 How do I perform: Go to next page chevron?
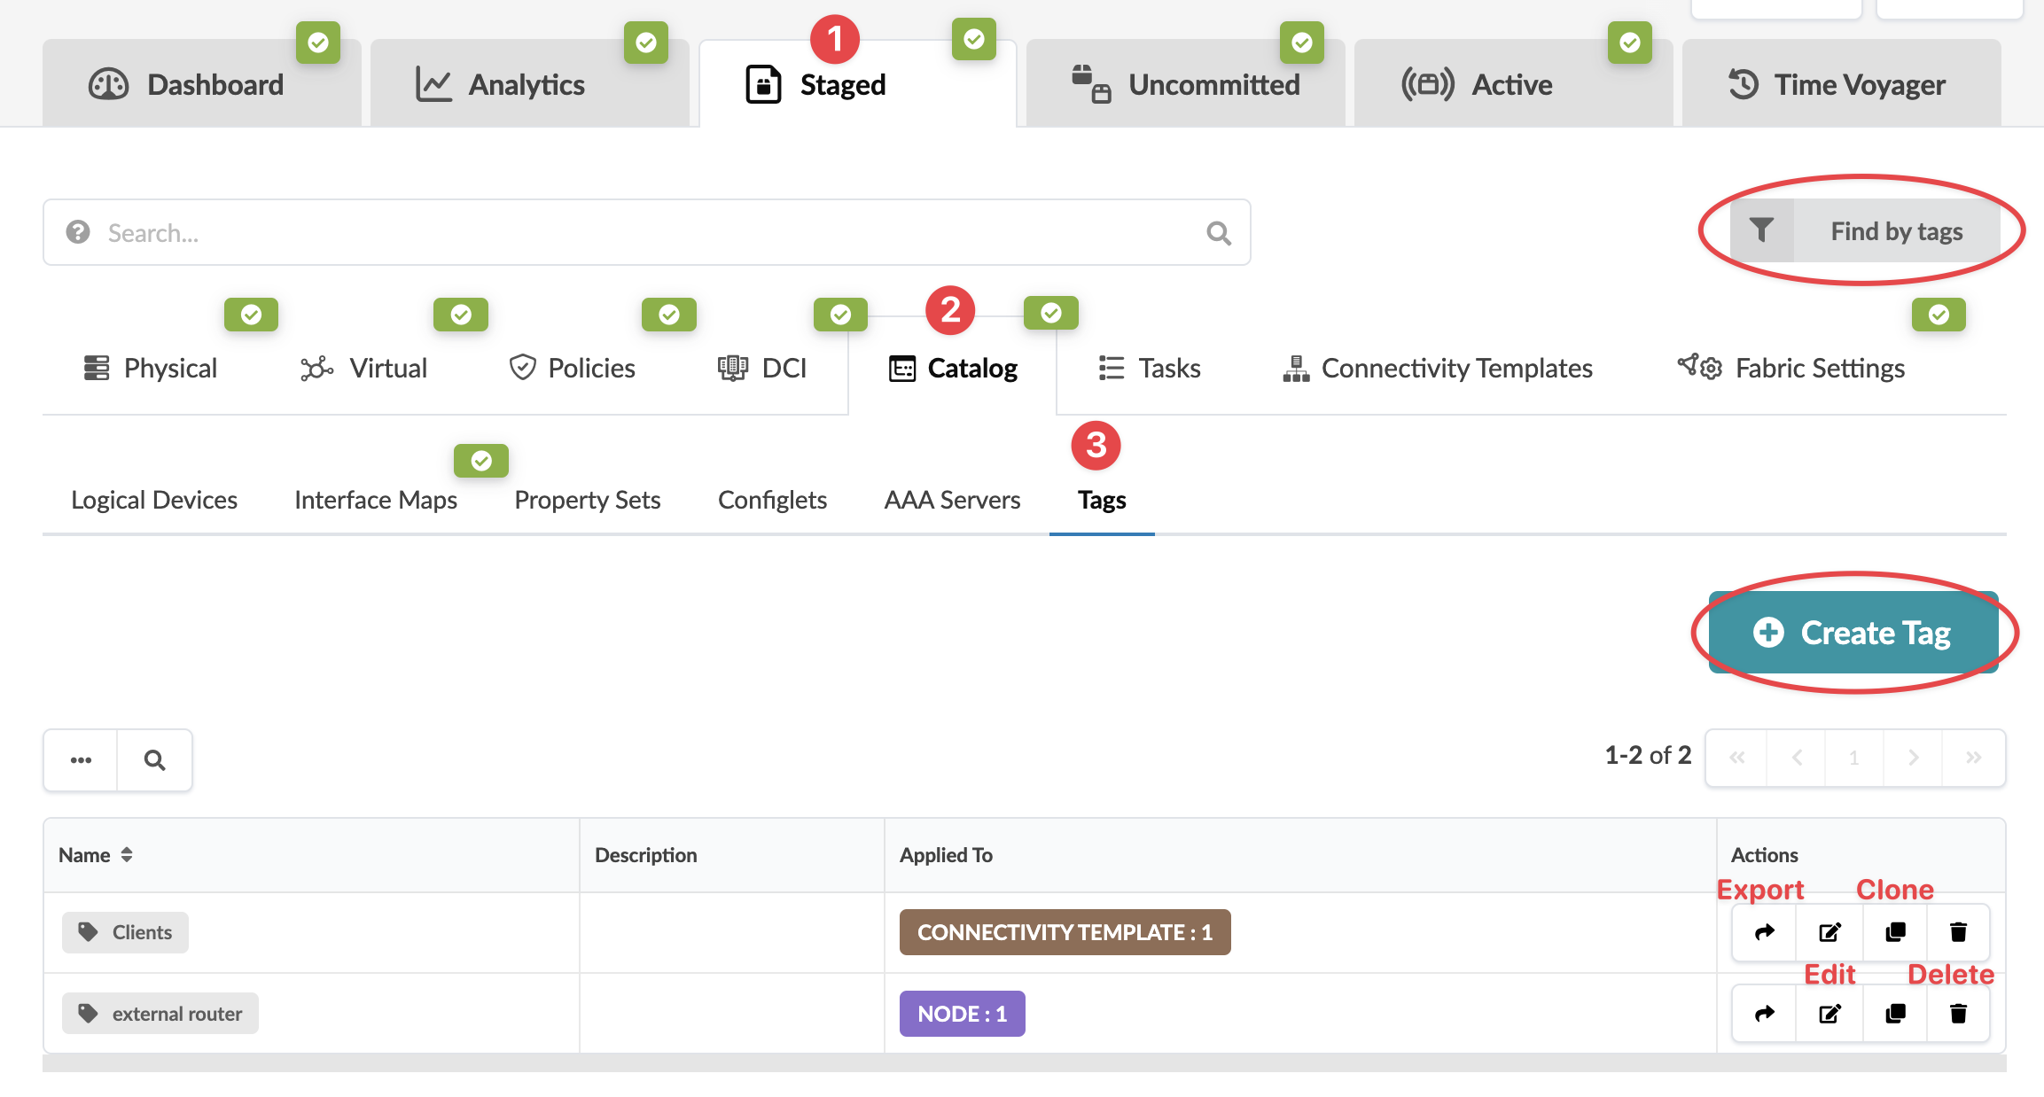[x=1913, y=758]
